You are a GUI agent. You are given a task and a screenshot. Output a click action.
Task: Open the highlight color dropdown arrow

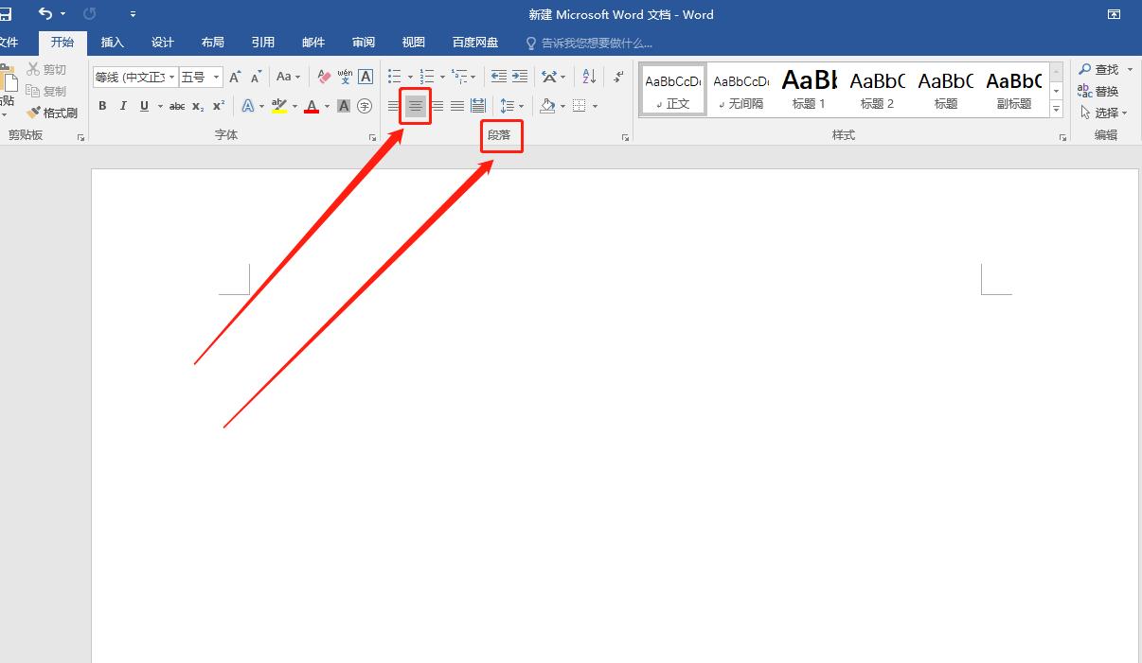click(294, 107)
